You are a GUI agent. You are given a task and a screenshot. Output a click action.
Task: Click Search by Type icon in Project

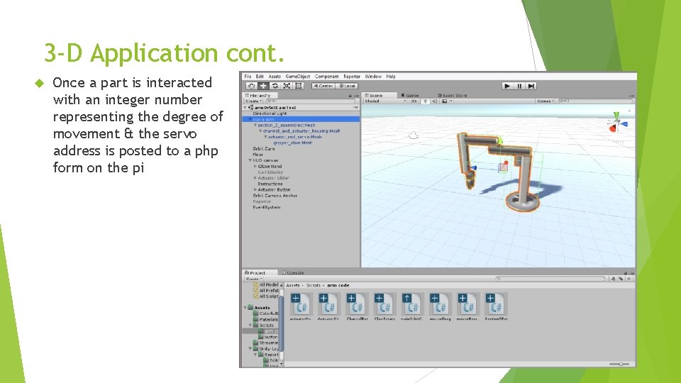(x=613, y=279)
